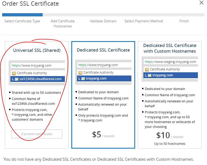207x165 pixels.
Task: Click the $10 / month price
Action: (170, 135)
